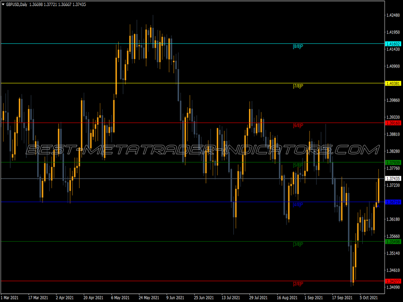Screen dimensions: 403x302
Task: Click the [5/8]P level label
Action: [x=298, y=165]
